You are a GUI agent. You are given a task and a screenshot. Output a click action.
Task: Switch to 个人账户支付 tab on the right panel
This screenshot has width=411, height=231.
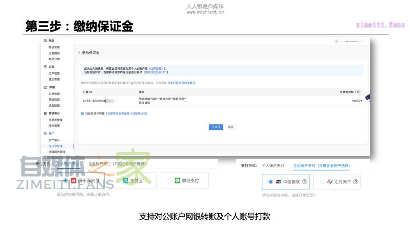pyautogui.click(x=273, y=166)
